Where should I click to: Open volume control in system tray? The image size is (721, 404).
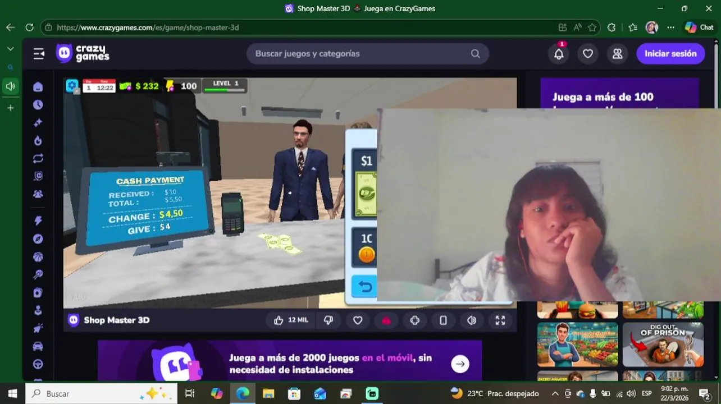(631, 394)
